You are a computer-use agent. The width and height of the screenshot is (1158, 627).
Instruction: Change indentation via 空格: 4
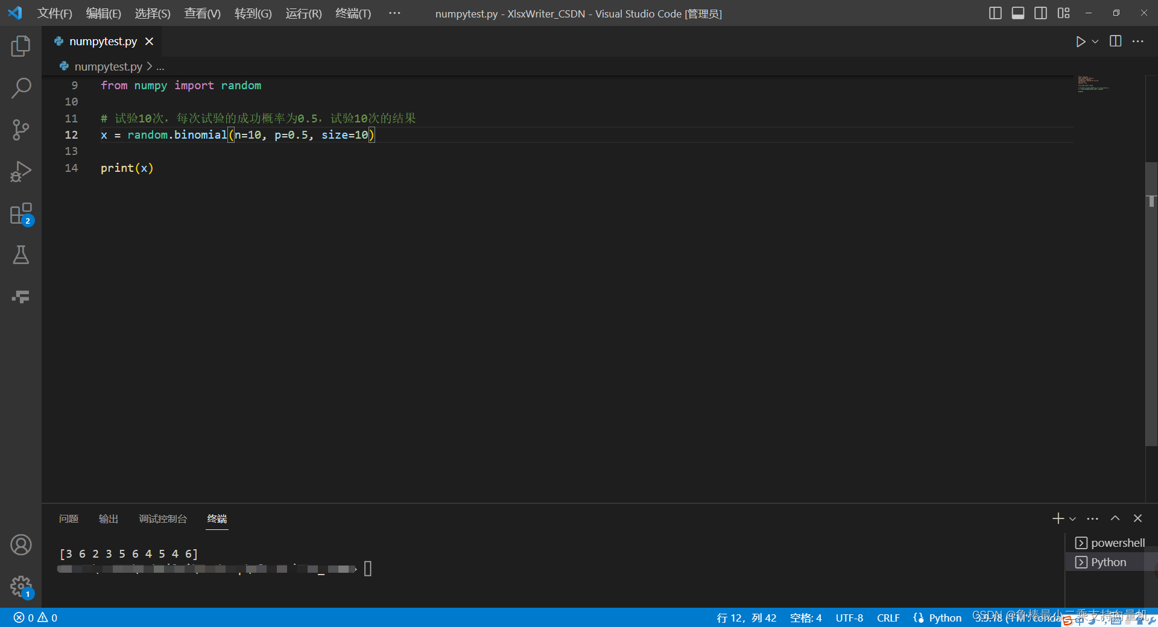[x=806, y=618]
